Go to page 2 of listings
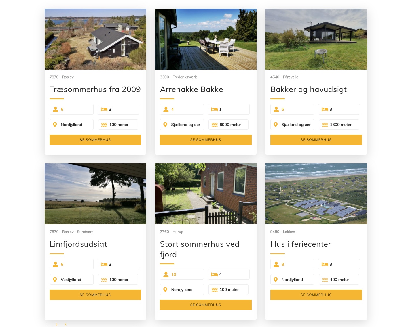Image resolution: width=404 pixels, height=327 pixels. pyautogui.click(x=56, y=325)
